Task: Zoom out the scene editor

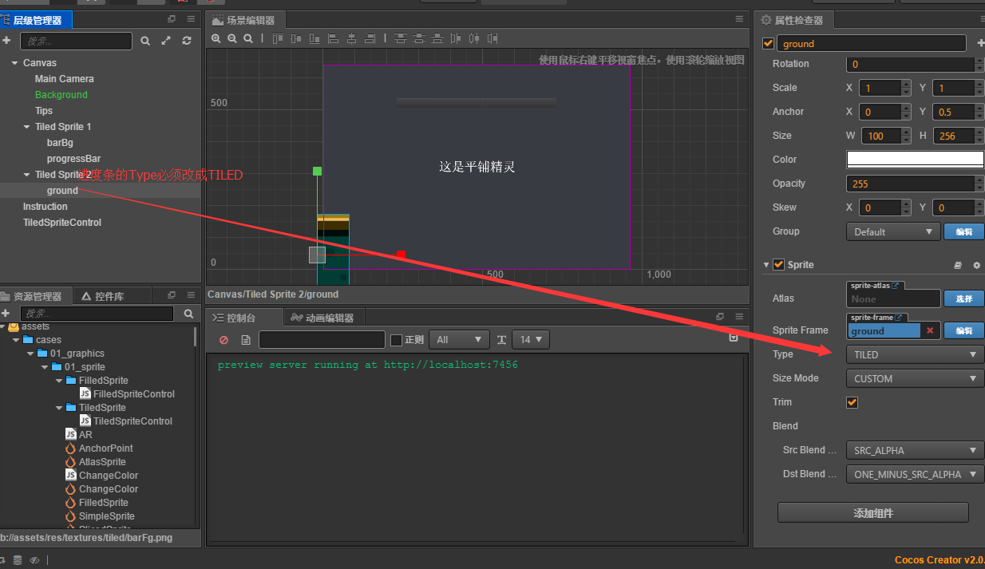Action: click(x=232, y=38)
